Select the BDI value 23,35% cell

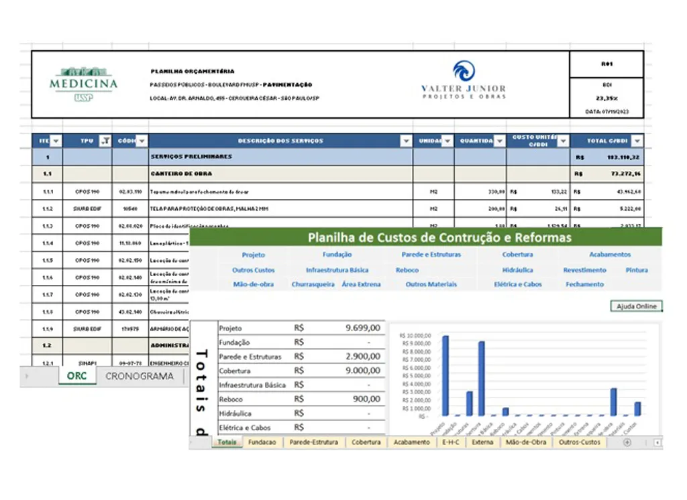606,98
